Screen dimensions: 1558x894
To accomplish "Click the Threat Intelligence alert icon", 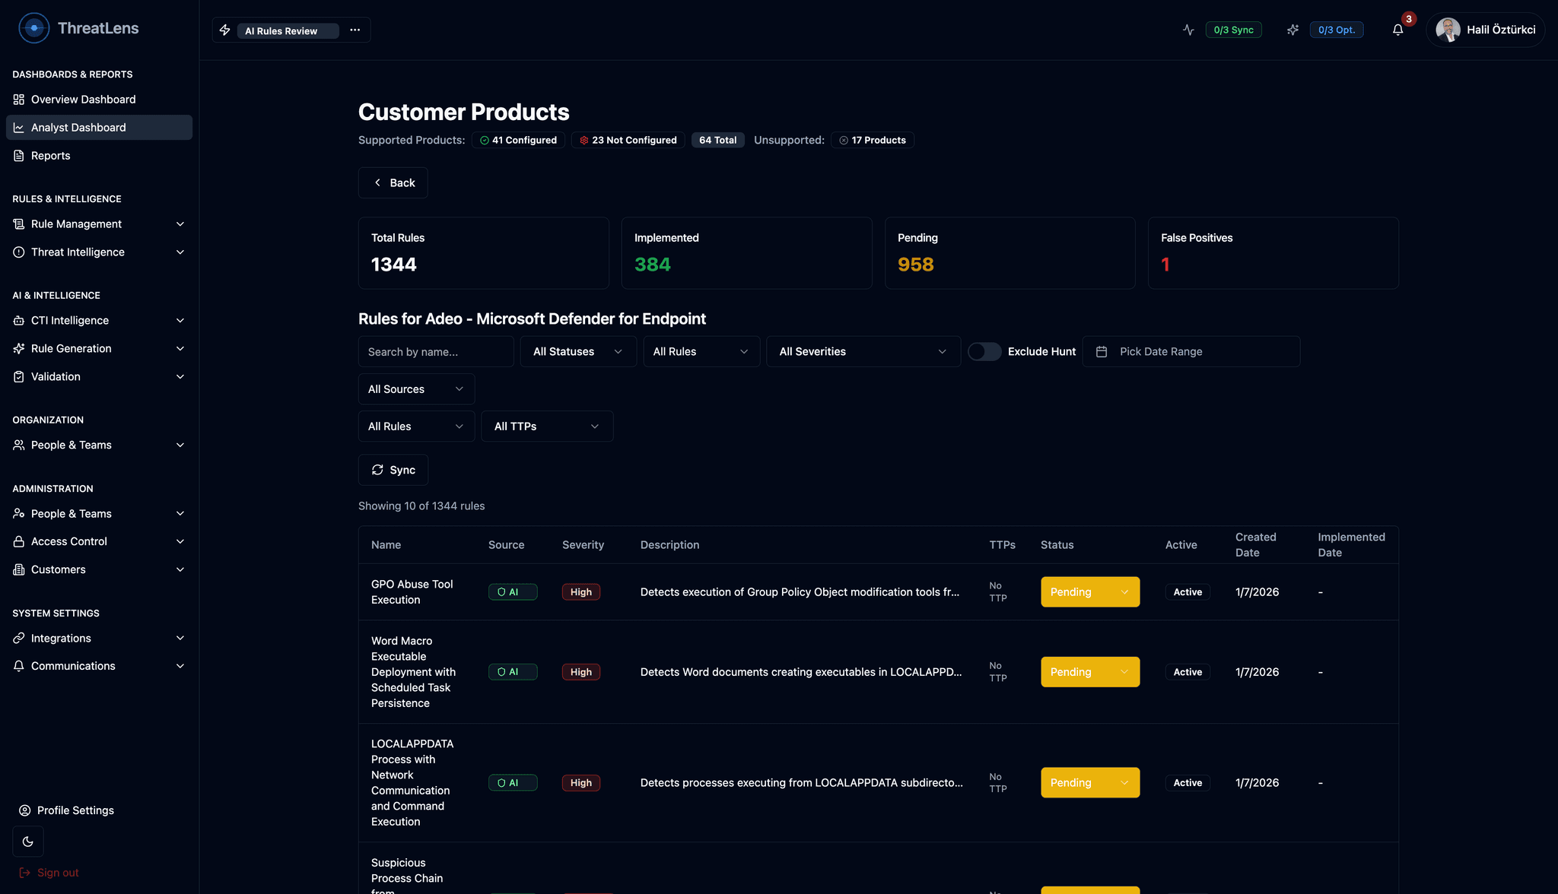I will click(19, 252).
